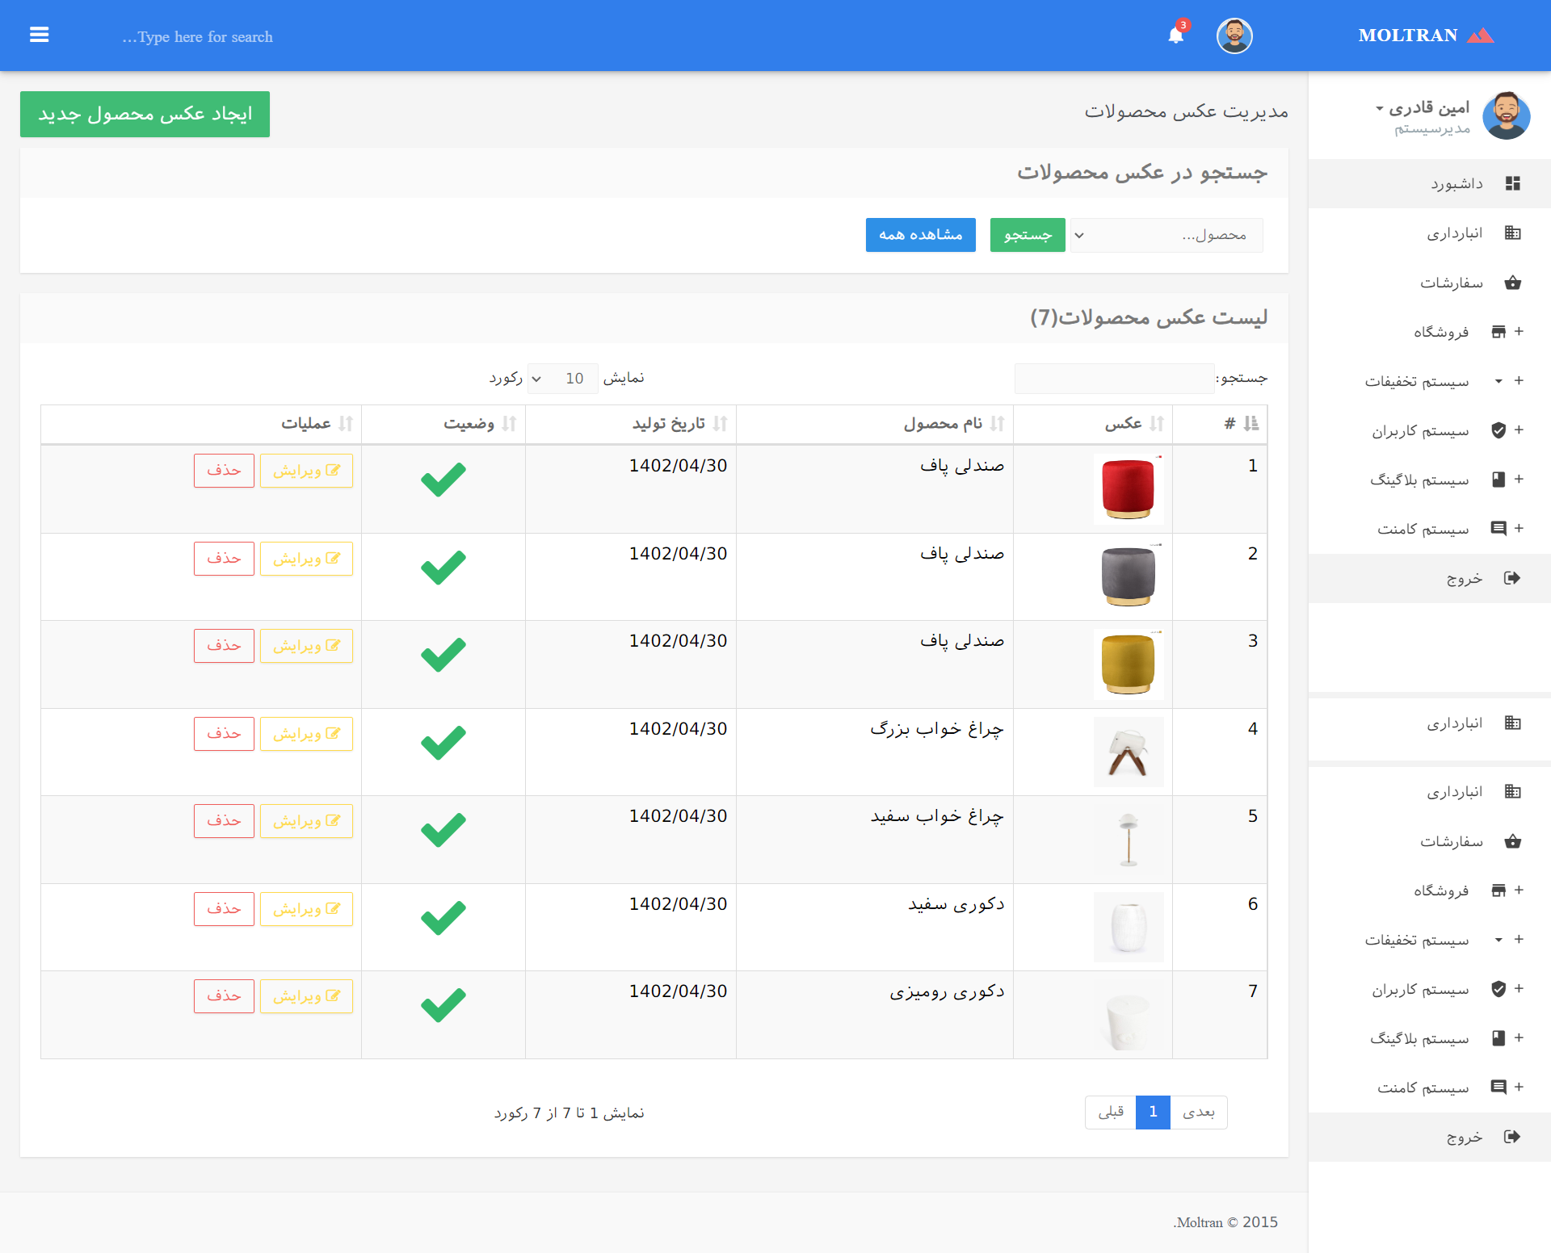Click the ایجاد عکس محصول جدید button
This screenshot has width=1551, height=1253.
tap(145, 114)
